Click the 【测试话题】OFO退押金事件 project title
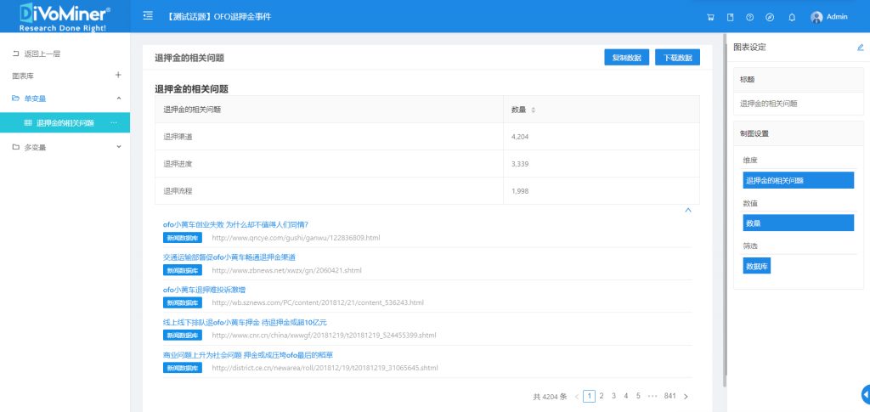 coord(218,17)
